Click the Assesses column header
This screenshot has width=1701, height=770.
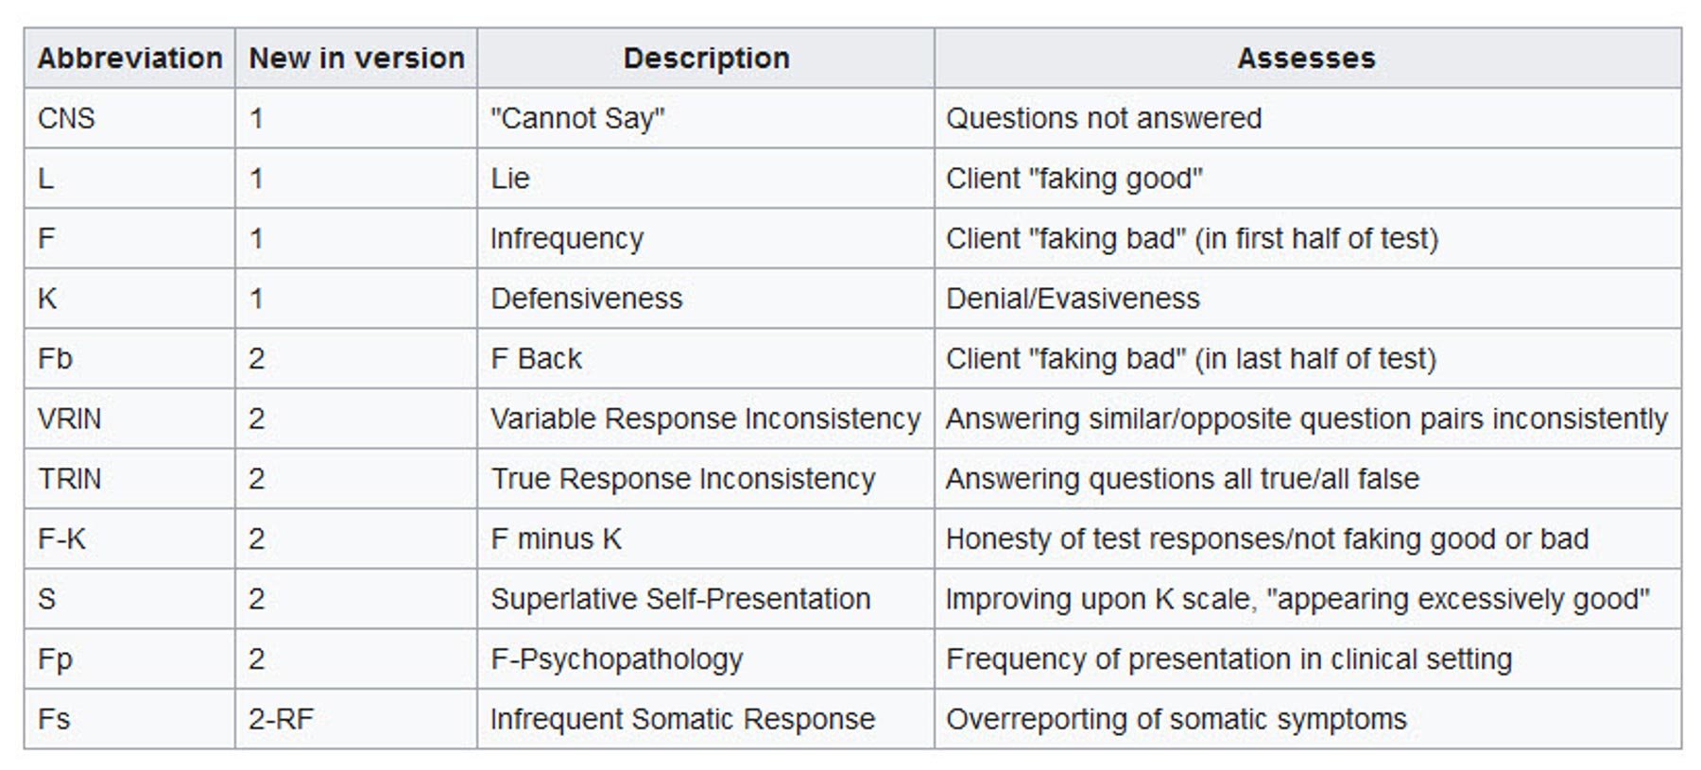pyautogui.click(x=1306, y=59)
